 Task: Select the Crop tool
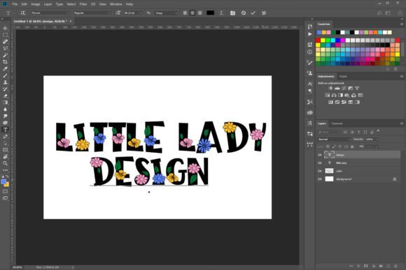(x=5, y=62)
